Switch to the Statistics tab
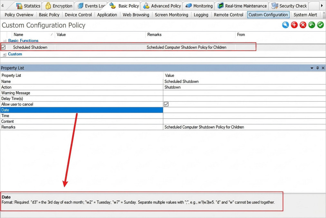Screen dimensions: 326x218 click(x=28, y=6)
